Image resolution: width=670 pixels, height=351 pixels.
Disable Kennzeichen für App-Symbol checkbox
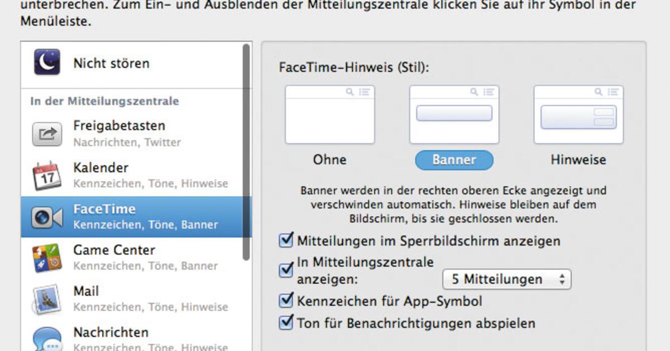tap(286, 301)
